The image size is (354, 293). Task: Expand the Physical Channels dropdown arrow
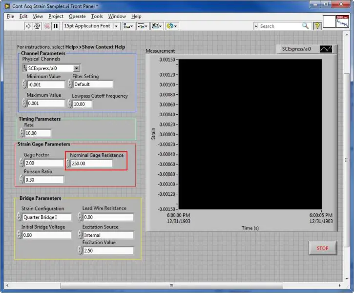pyautogui.click(x=77, y=68)
